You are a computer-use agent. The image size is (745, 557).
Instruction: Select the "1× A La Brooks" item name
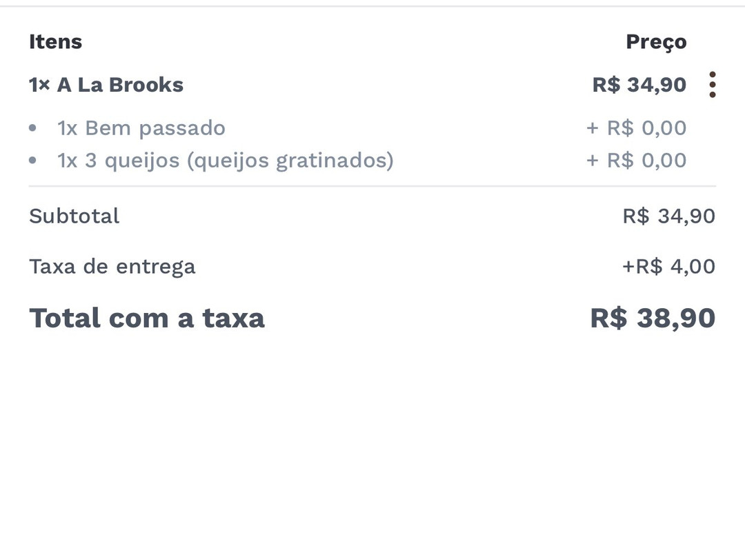click(106, 85)
